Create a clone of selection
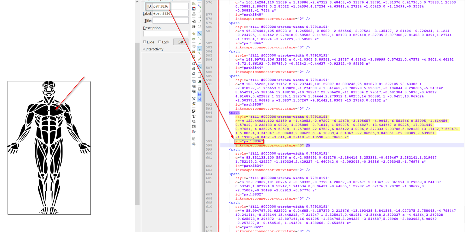The image size is (465, 232). coord(194,86)
